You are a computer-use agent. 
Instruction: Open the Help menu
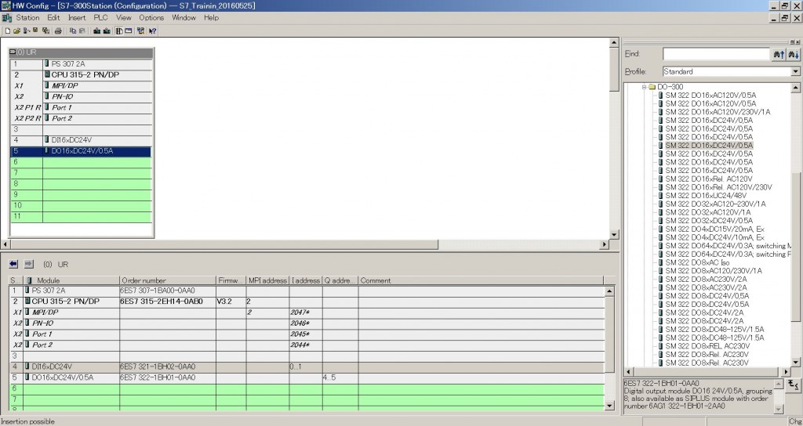[x=211, y=18]
